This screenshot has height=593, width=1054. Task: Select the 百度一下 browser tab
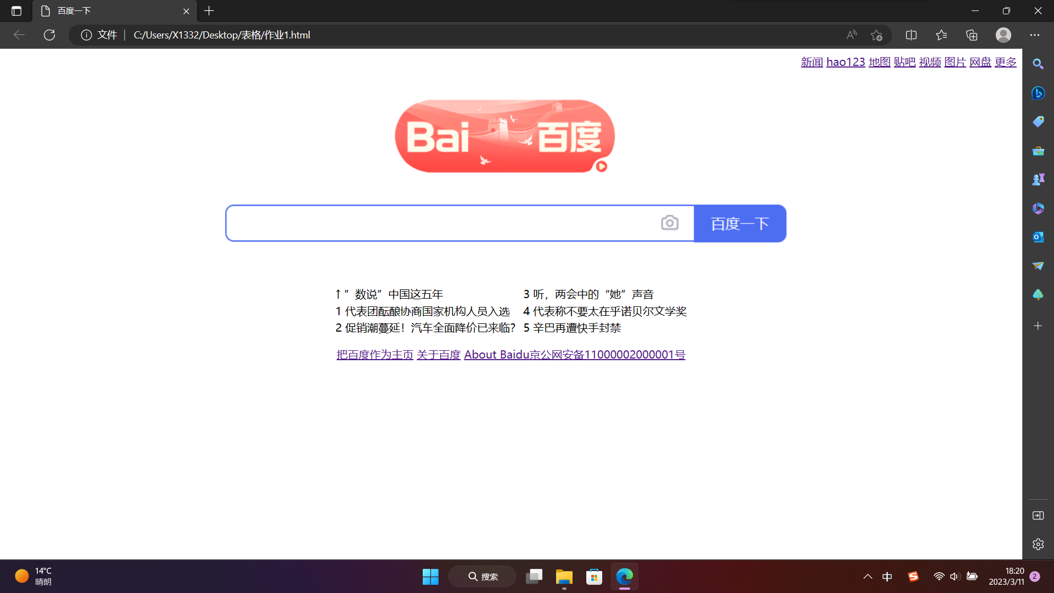115,11
